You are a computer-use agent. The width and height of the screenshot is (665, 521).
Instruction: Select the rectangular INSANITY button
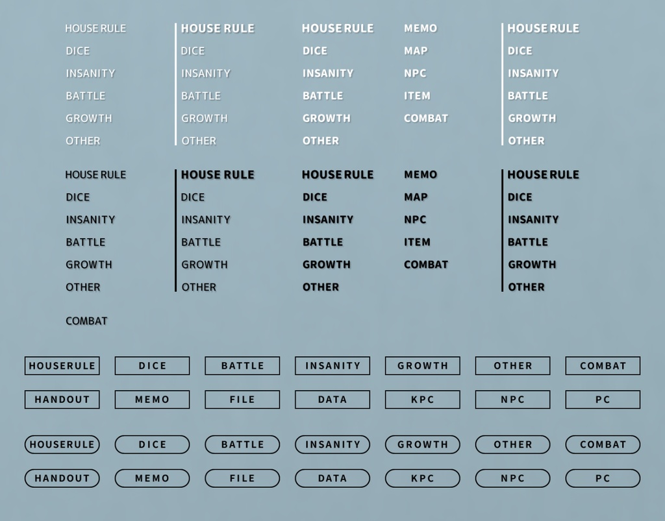pos(332,365)
